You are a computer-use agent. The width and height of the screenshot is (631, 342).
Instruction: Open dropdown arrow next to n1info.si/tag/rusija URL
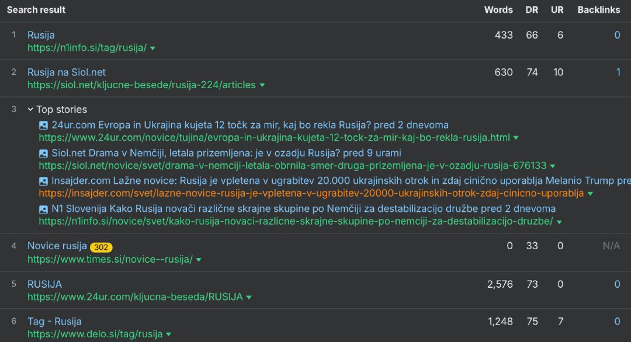(x=152, y=48)
